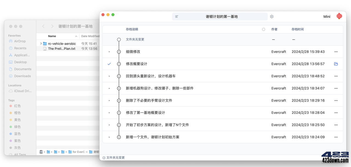Click the ellipsis icon on the 细微修改 row
This screenshot has width=351, height=167.
click(336, 51)
